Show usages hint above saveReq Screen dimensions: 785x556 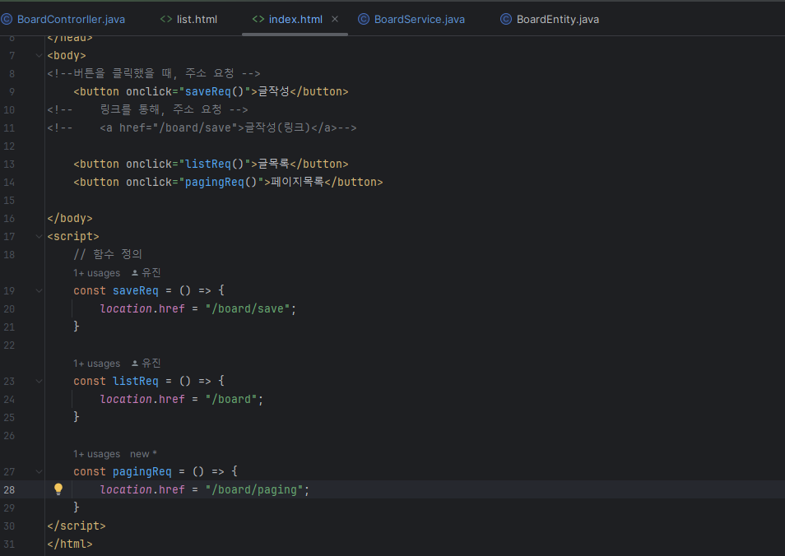(x=96, y=273)
